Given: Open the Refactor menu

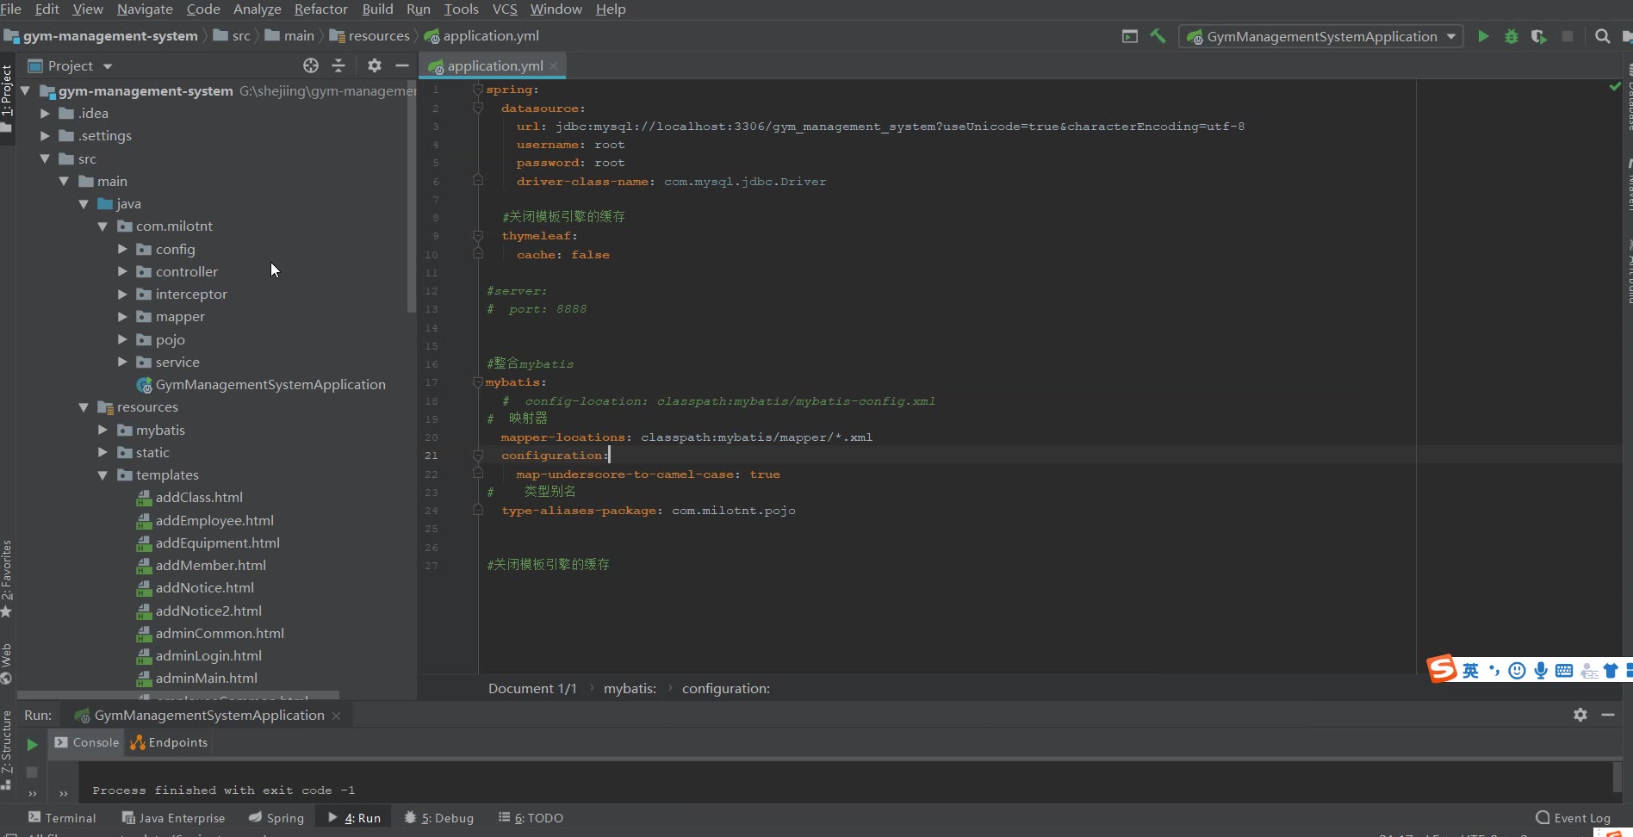Looking at the screenshot, I should (x=320, y=9).
